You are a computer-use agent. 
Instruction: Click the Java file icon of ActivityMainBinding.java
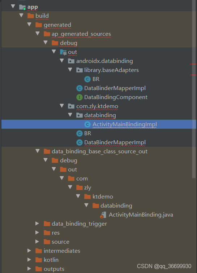tap(103, 215)
